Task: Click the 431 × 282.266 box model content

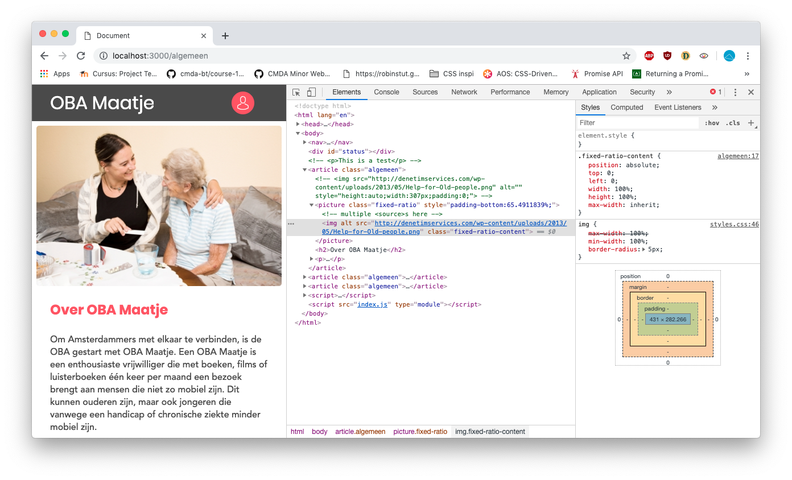Action: [668, 319]
